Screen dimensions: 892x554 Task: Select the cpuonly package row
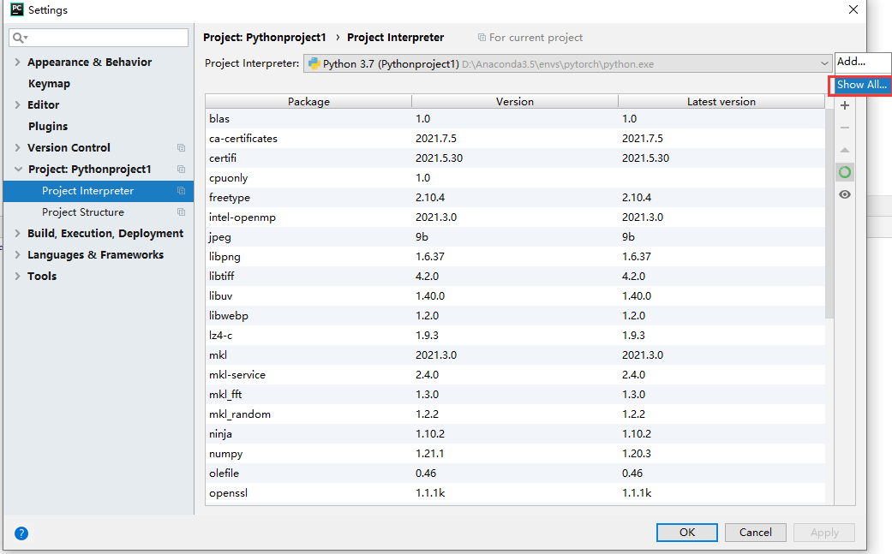point(515,178)
